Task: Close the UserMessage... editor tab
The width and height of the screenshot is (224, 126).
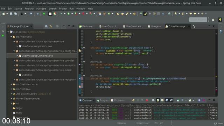Action: click(189, 27)
